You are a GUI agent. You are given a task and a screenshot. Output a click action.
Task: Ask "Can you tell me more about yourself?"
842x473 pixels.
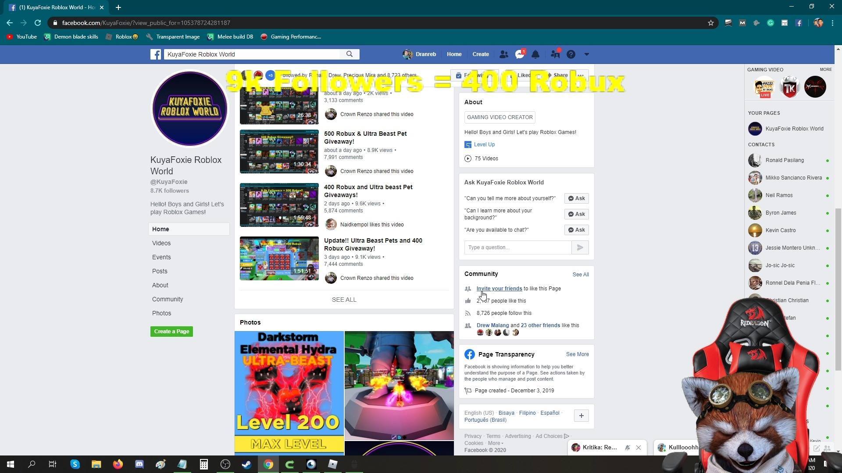coord(576,198)
